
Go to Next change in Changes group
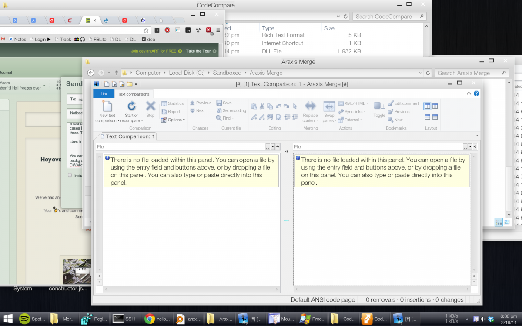197,111
